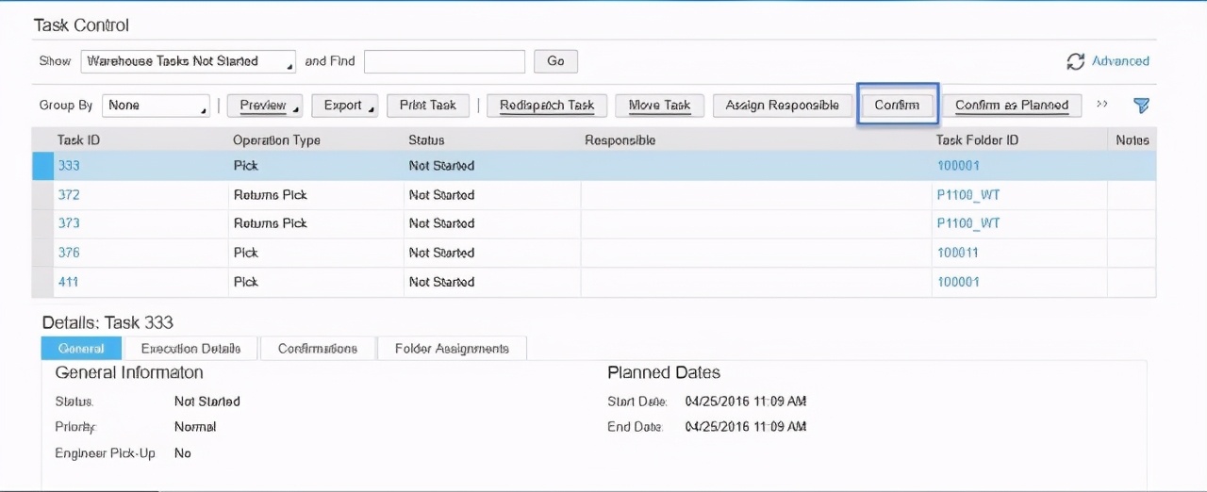The width and height of the screenshot is (1207, 492).
Task: Open folder 100001 link in task 411 row
Action: point(958,282)
